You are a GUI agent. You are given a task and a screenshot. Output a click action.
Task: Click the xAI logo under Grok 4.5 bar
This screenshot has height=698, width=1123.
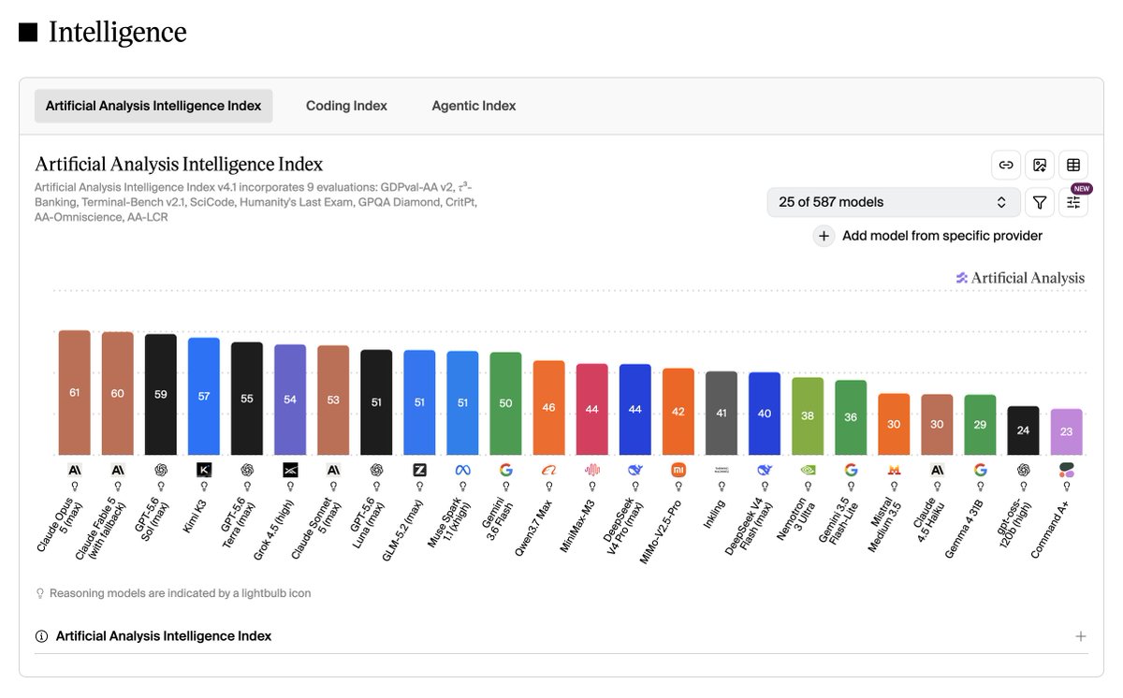[x=290, y=470]
